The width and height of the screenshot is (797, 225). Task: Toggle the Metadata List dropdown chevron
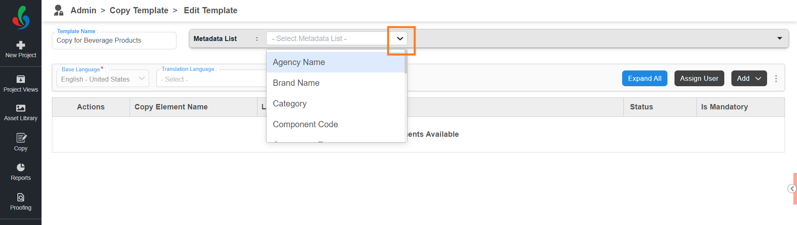pyautogui.click(x=400, y=39)
